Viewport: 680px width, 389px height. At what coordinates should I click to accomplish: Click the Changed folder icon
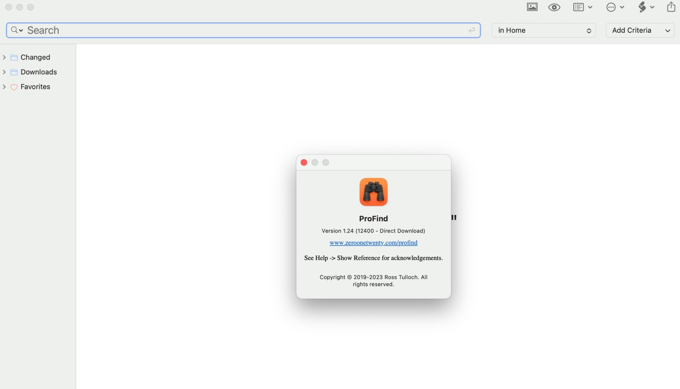coord(14,57)
